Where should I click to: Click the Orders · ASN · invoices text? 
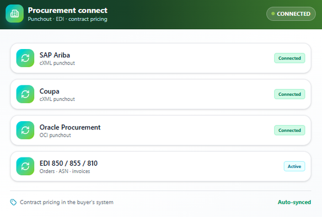point(65,171)
